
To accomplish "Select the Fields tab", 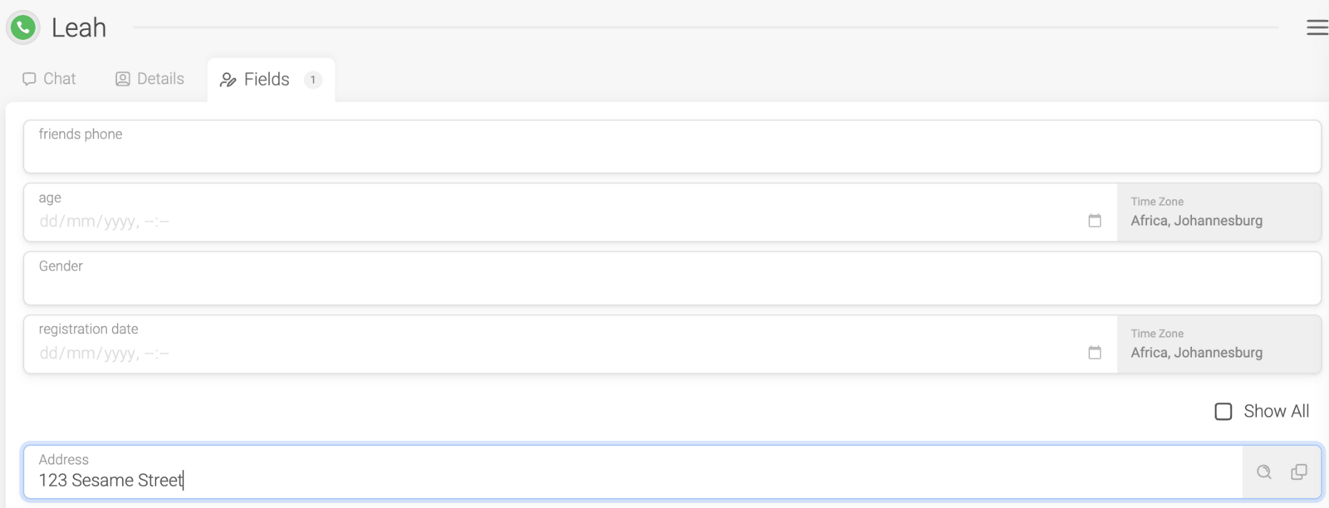I will pos(271,80).
